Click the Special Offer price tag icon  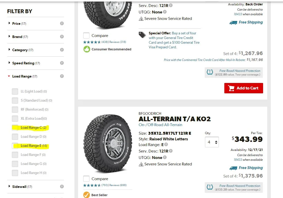(x=142, y=35)
